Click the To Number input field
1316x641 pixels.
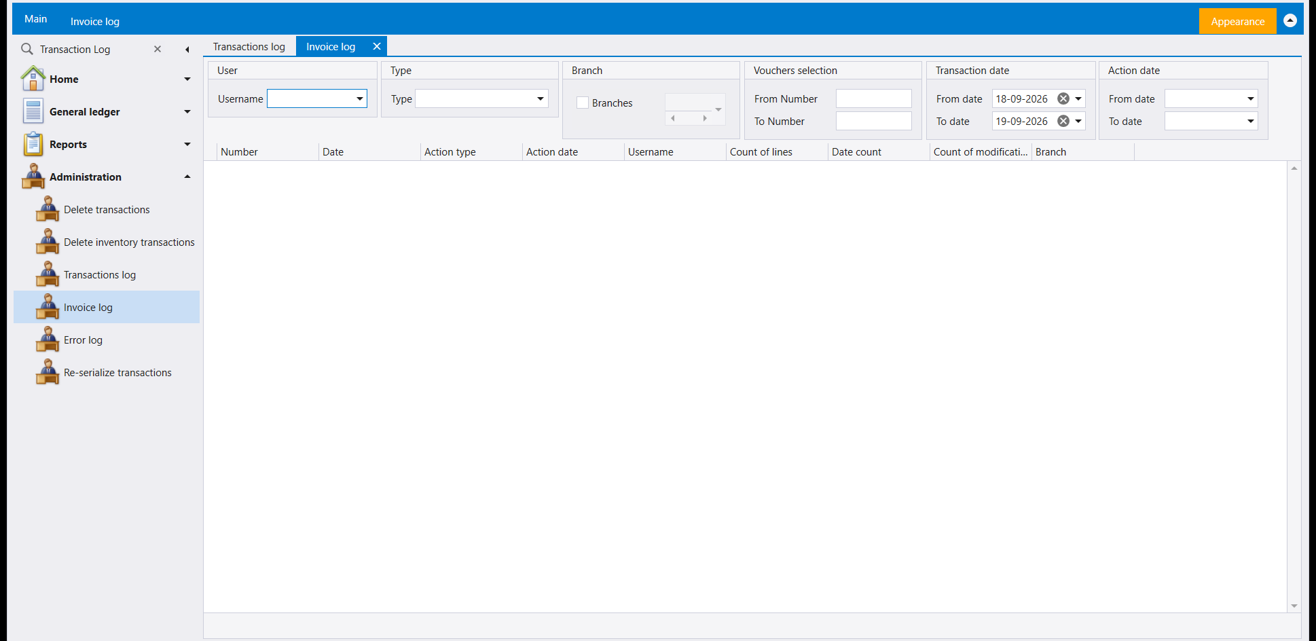[x=873, y=121]
